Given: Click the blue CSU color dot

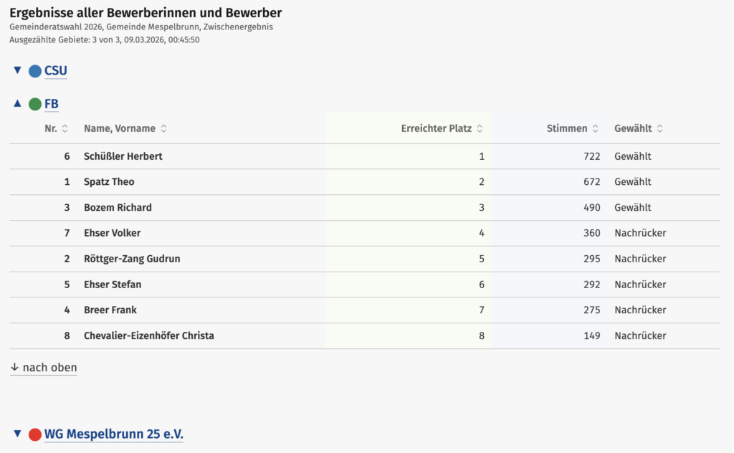Looking at the screenshot, I should 35,71.
